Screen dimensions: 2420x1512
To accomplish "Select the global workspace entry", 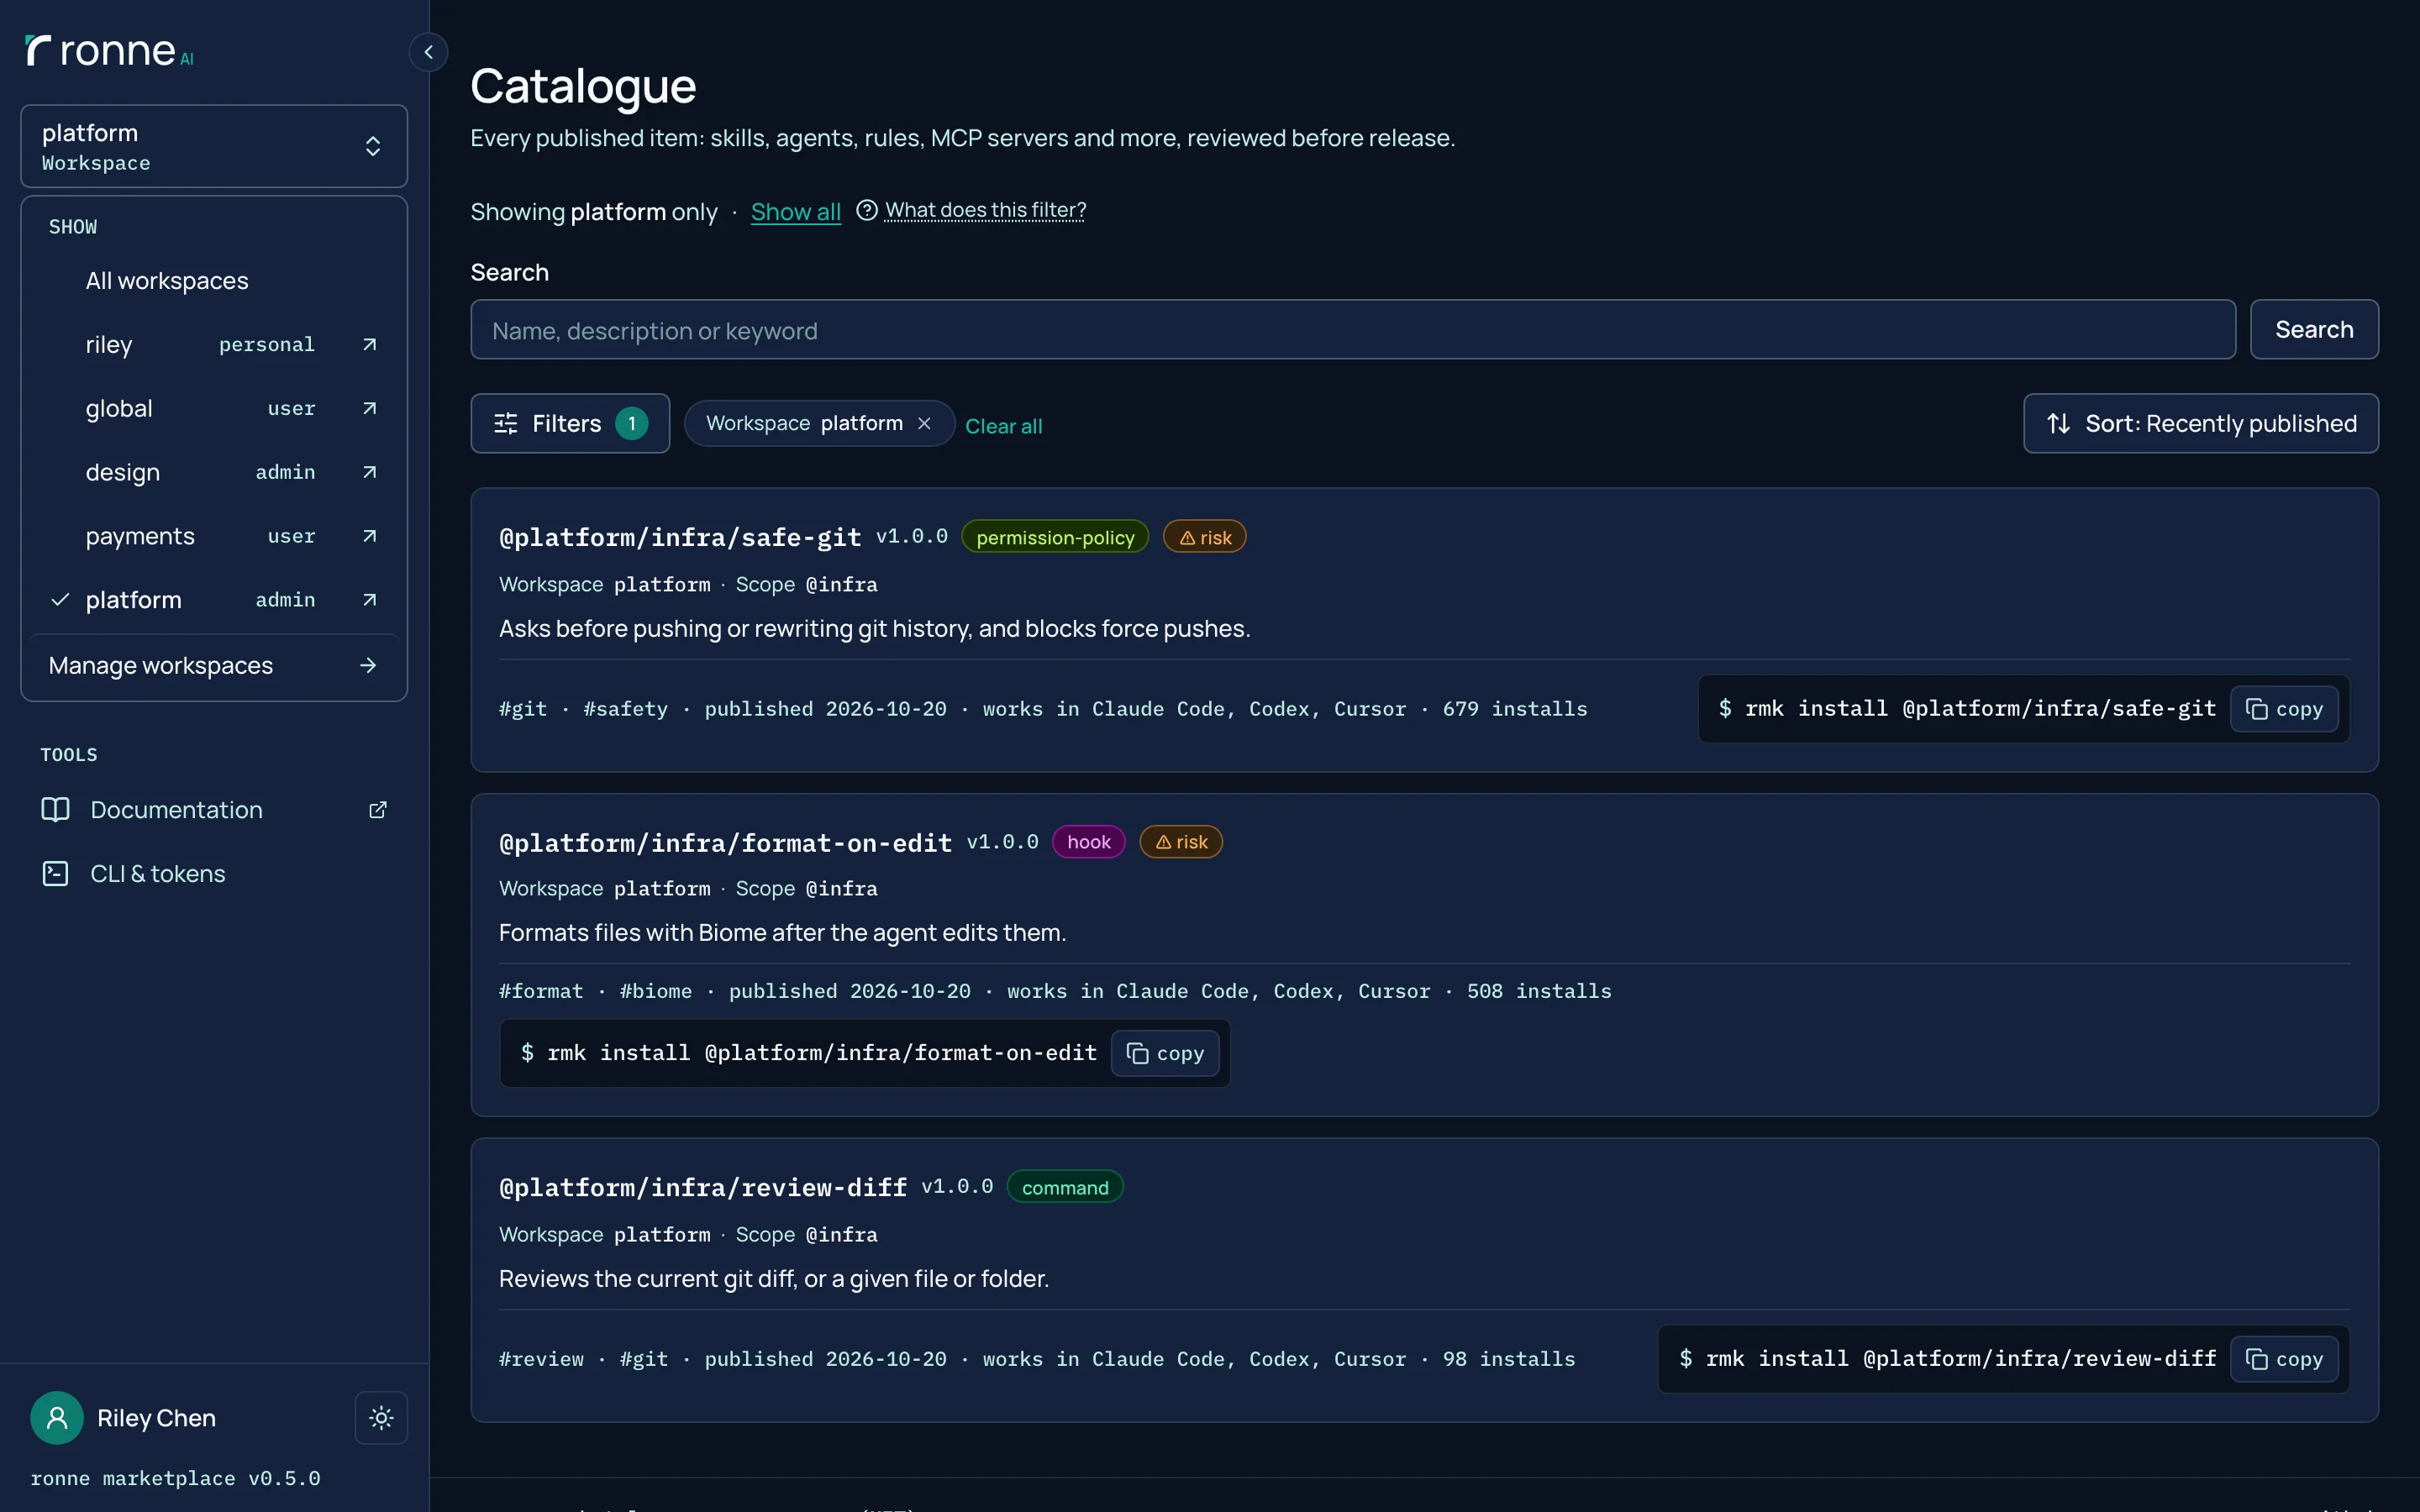I will [190, 408].
